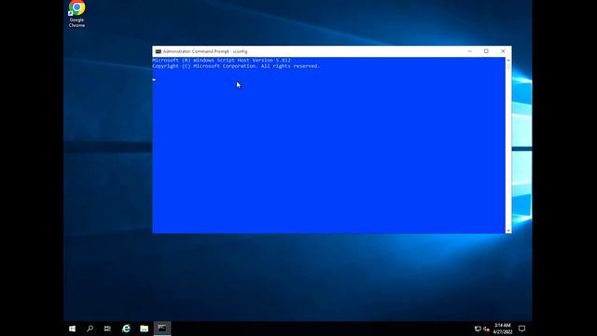Open the Windows Start menu
This screenshot has width=597, height=336.
tap(73, 329)
